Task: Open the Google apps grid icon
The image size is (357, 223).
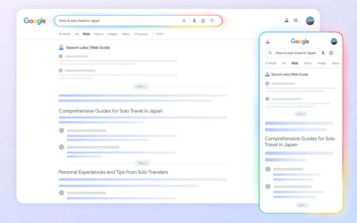Action: pyautogui.click(x=296, y=21)
